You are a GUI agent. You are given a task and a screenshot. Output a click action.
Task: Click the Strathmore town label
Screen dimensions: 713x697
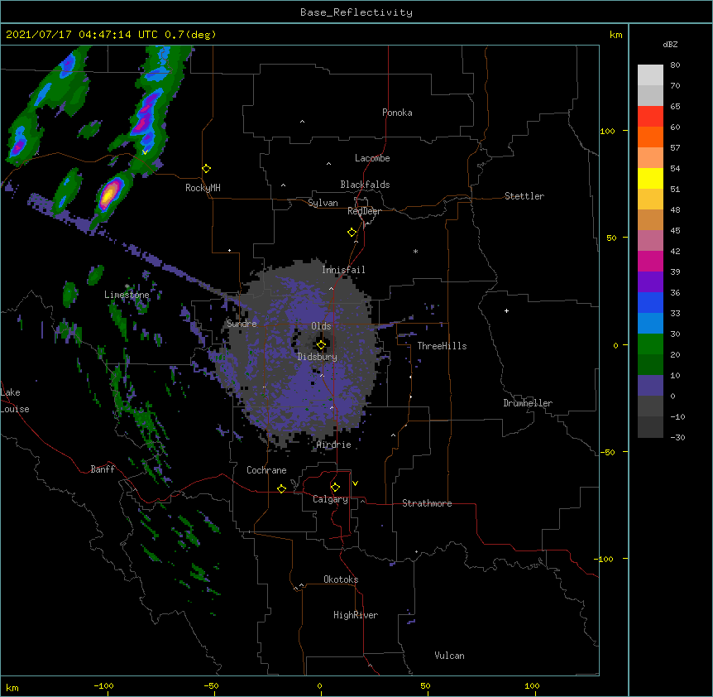427,503
